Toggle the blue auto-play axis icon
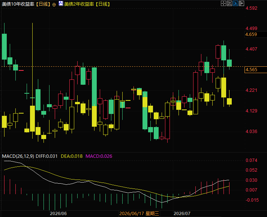Image resolution: width=267 pixels, height=217 pixels. (235, 3)
